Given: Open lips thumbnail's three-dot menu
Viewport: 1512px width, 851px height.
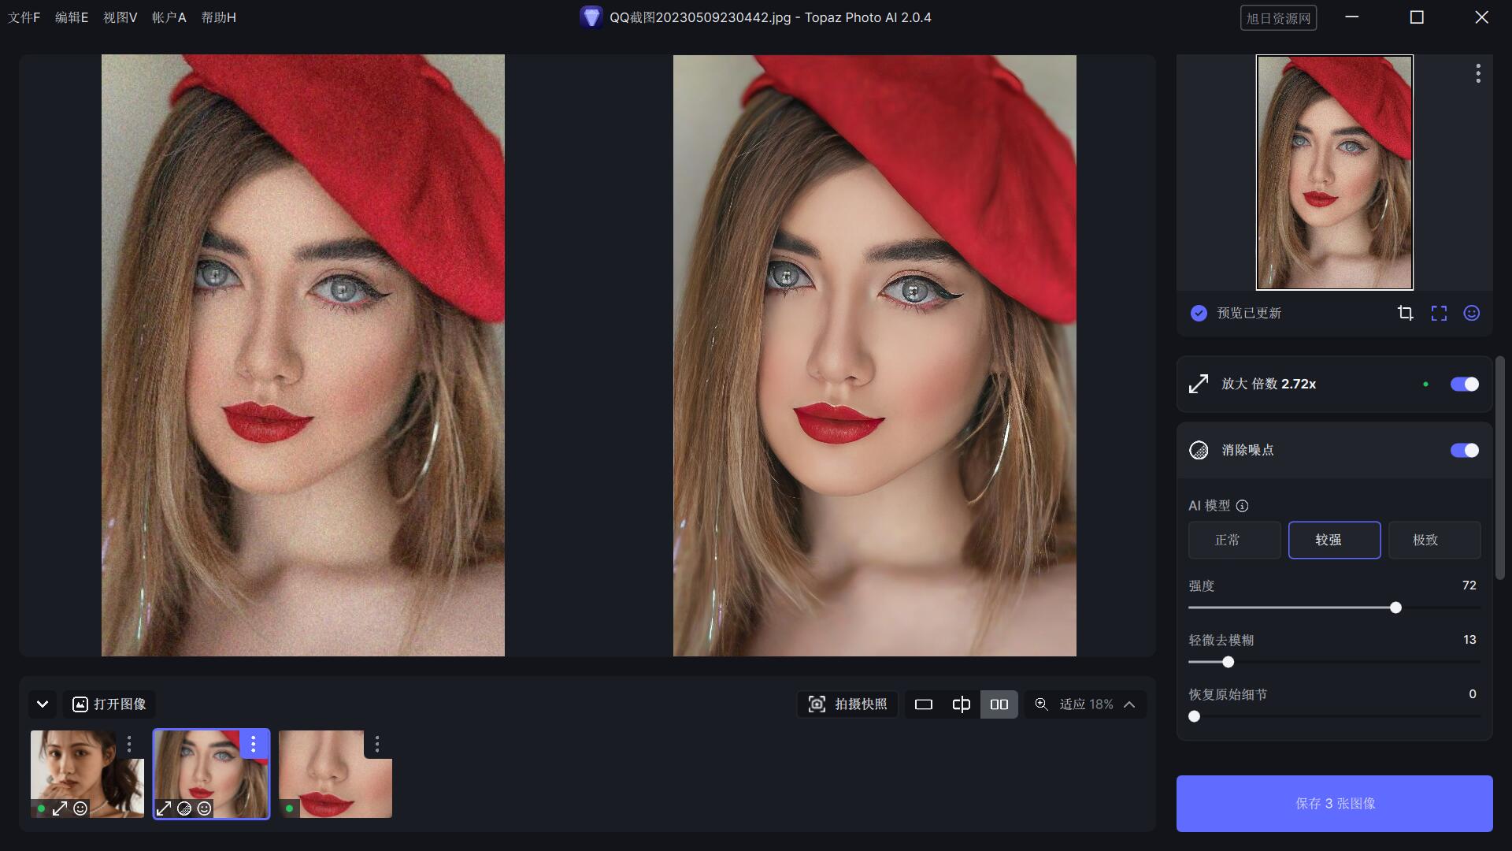Looking at the screenshot, I should coord(377,744).
